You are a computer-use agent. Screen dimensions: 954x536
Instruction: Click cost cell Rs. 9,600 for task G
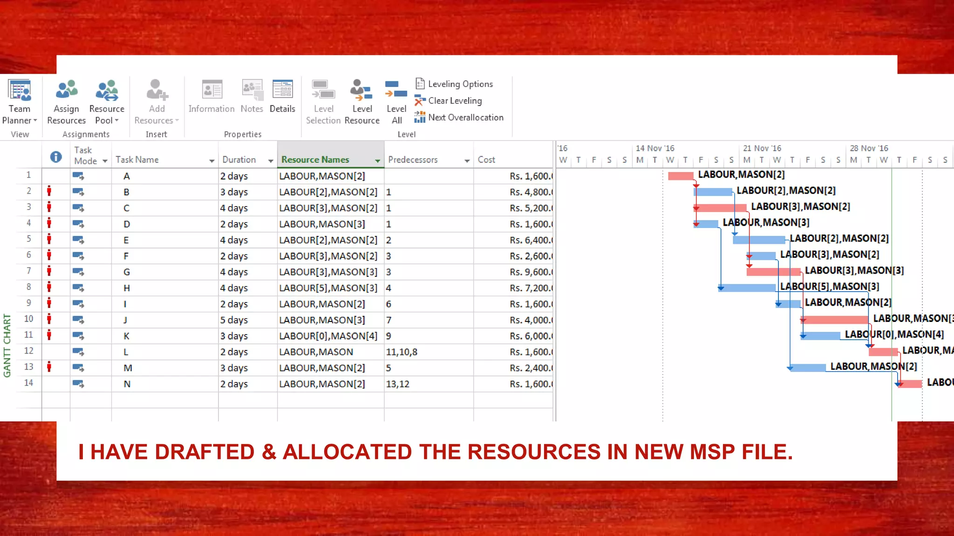click(513, 272)
